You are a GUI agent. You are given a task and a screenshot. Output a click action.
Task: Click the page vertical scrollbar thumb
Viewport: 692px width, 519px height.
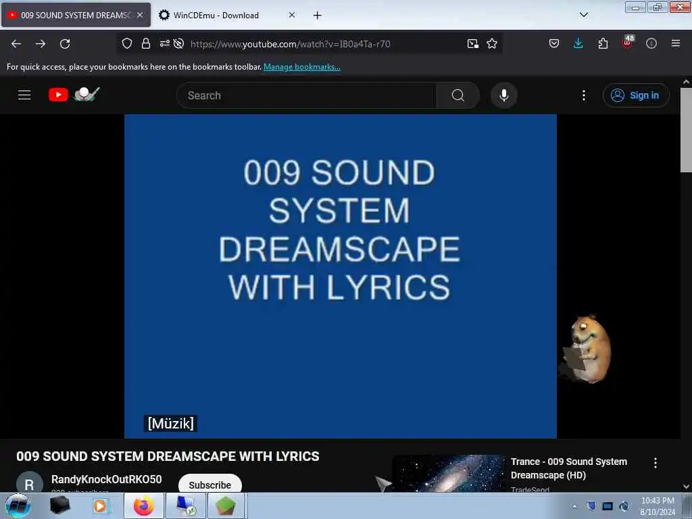tap(686, 130)
